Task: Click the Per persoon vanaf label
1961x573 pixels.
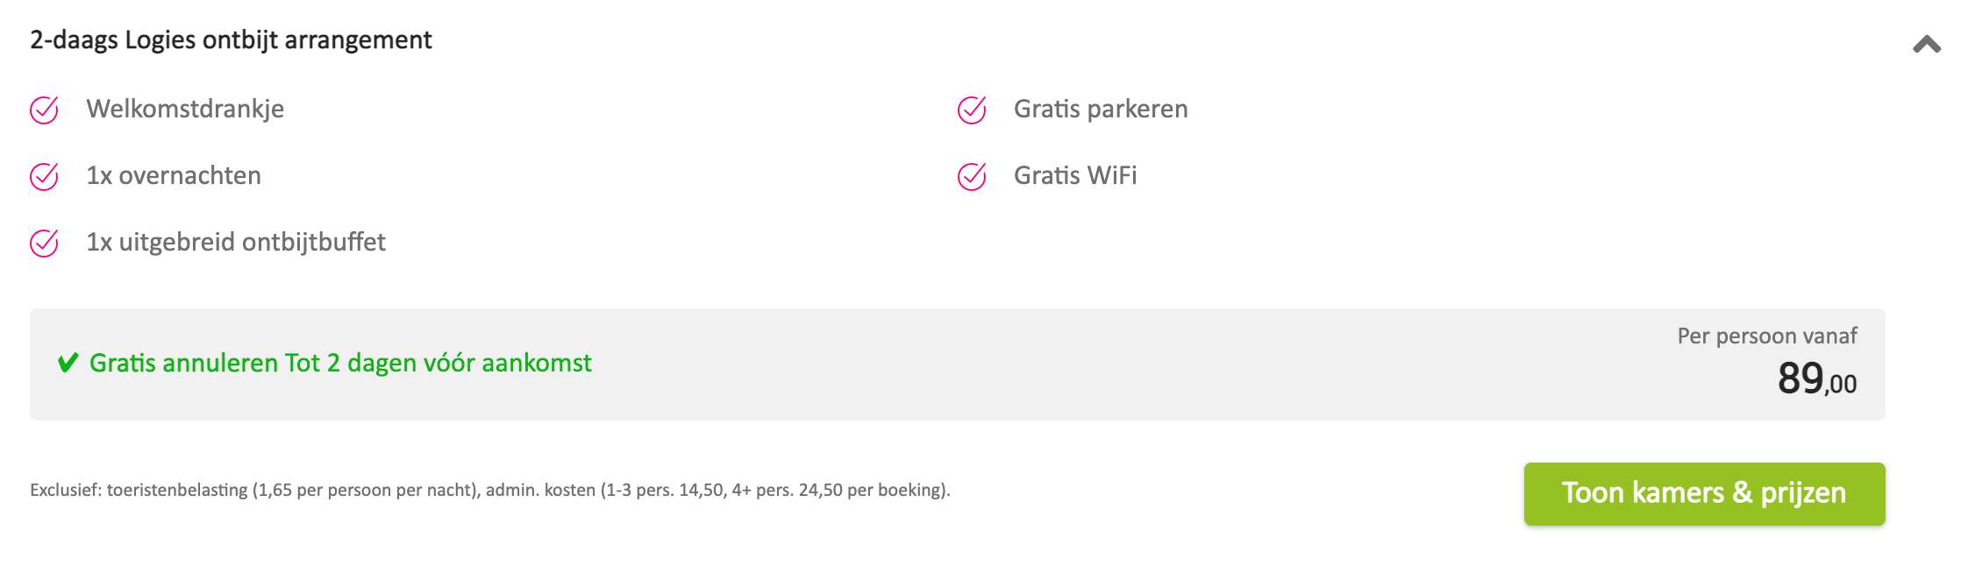Action: (1767, 336)
